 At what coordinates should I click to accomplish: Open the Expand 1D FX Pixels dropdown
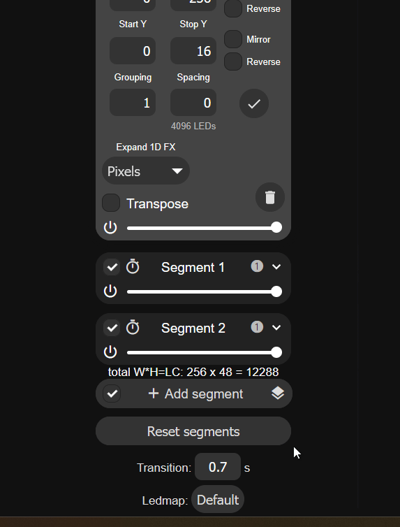(146, 171)
